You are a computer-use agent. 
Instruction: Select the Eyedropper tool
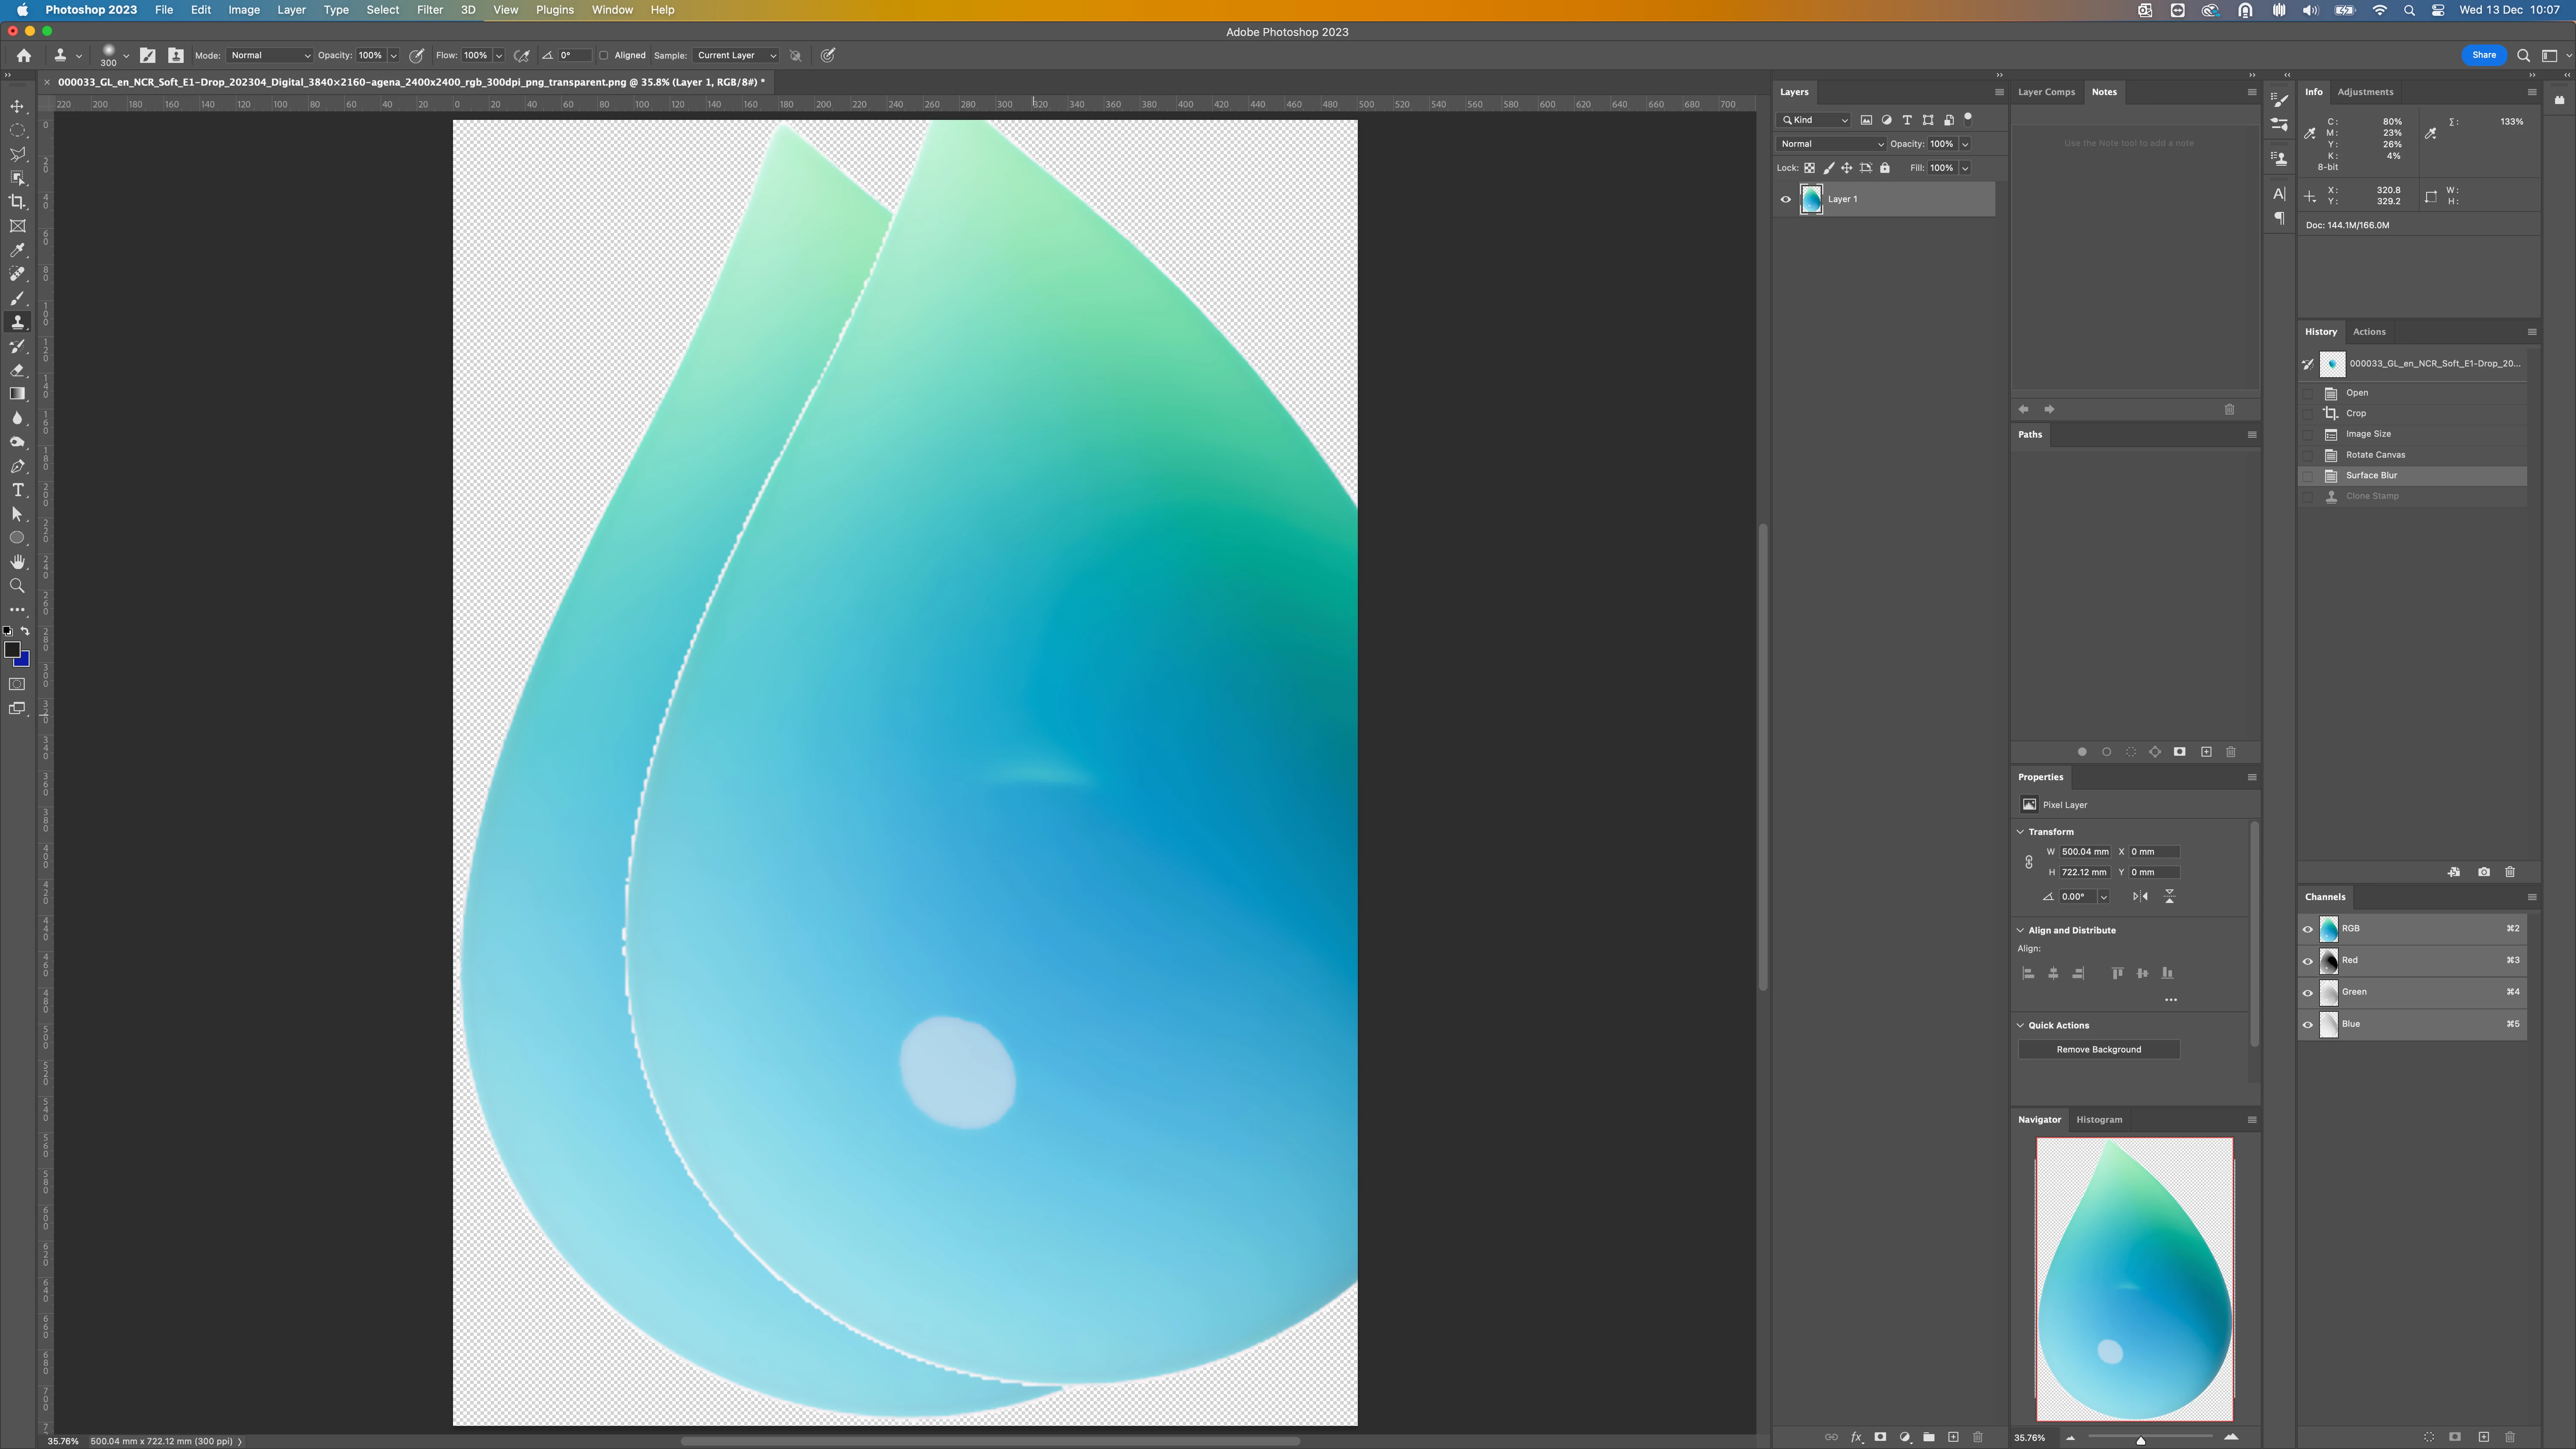point(17,250)
